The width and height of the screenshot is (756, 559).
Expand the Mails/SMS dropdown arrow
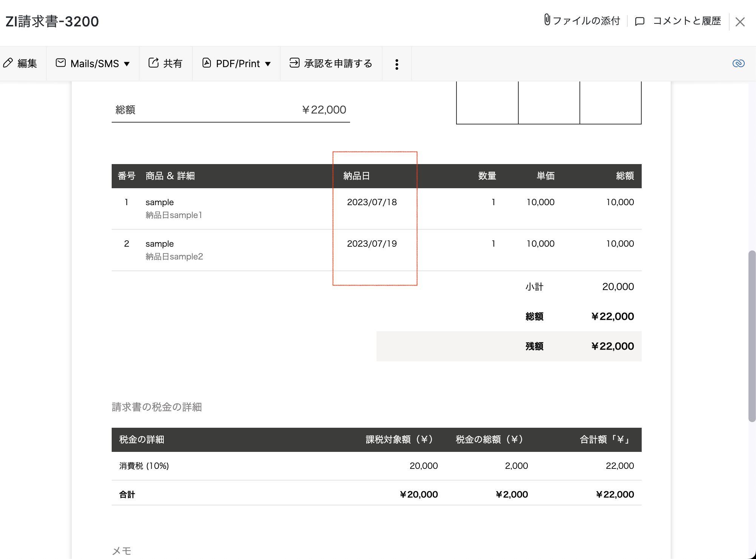(x=127, y=64)
